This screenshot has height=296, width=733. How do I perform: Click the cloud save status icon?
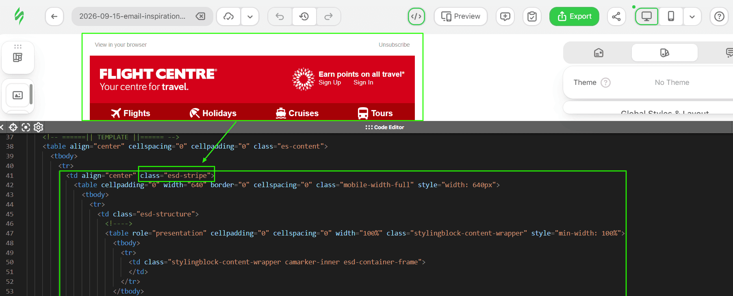tap(229, 16)
